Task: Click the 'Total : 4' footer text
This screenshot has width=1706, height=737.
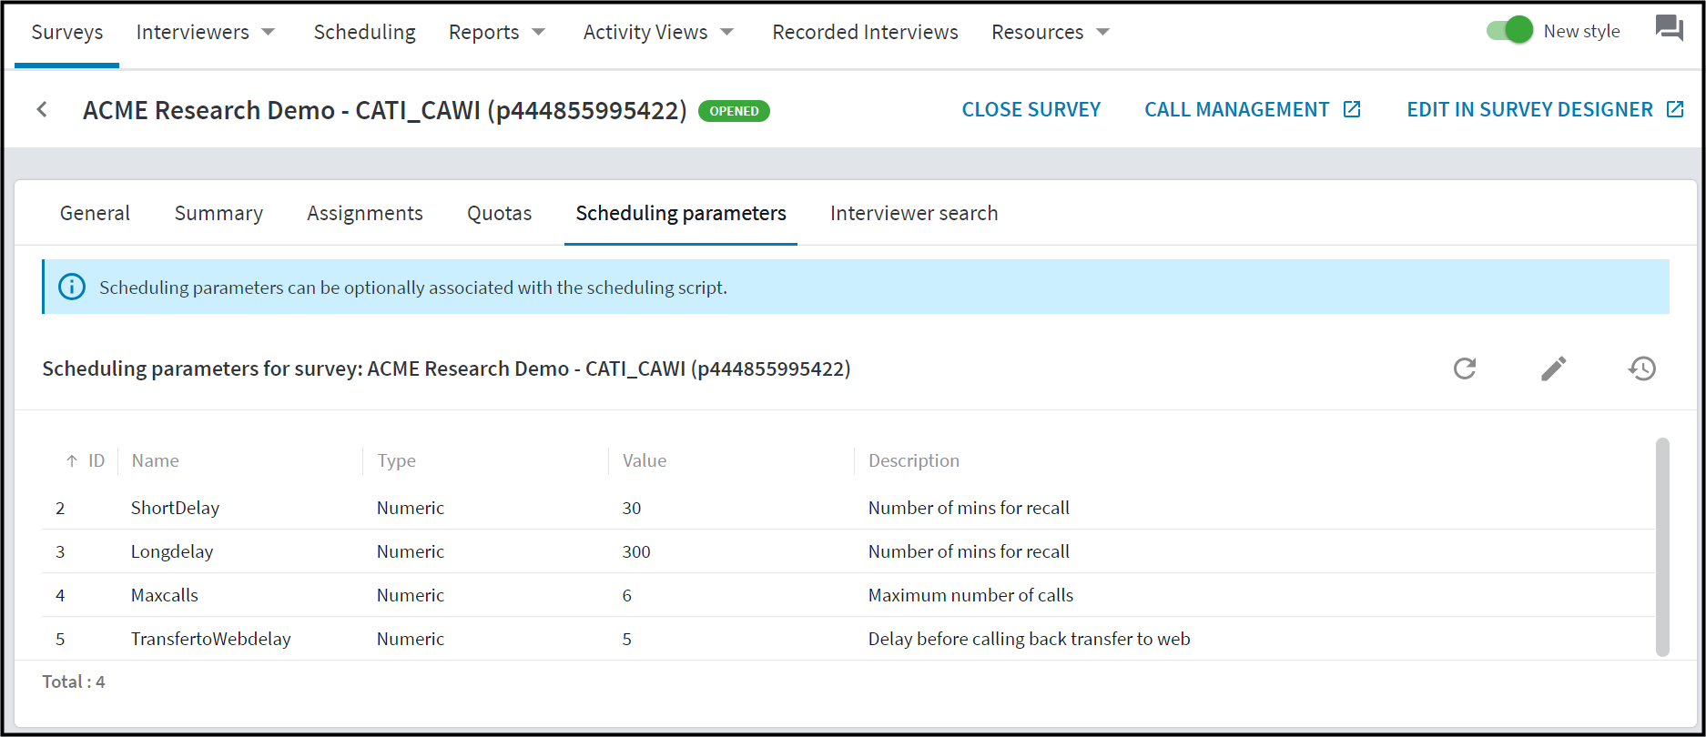Action: pos(74,681)
